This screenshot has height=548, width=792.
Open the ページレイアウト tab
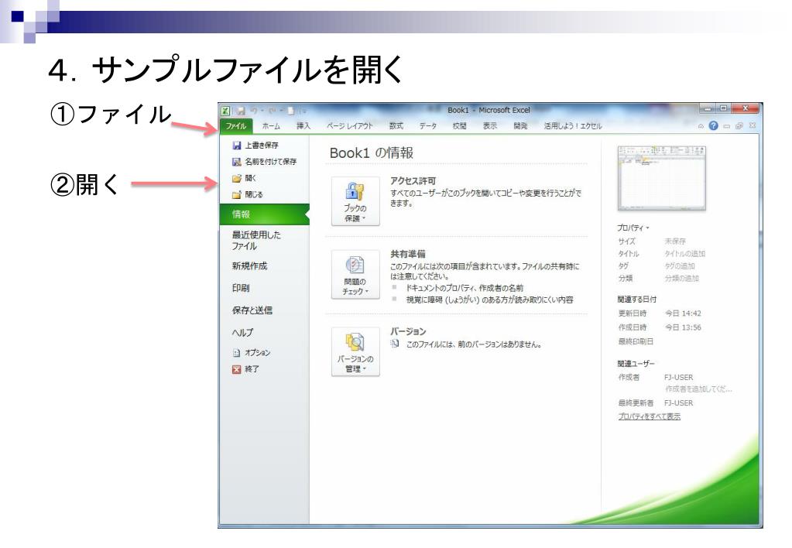coord(349,126)
